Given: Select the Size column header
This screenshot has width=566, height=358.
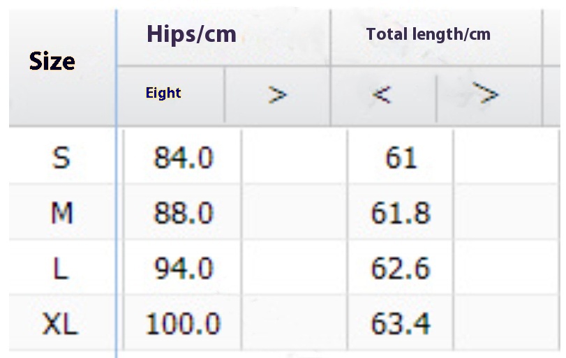Looking at the screenshot, I should pos(52,61).
